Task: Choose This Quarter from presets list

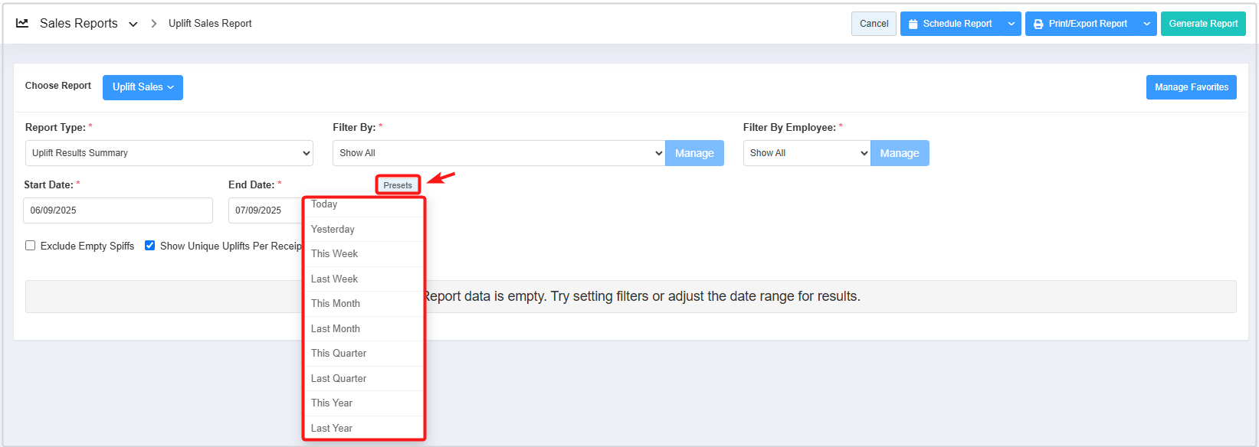Action: [339, 354]
